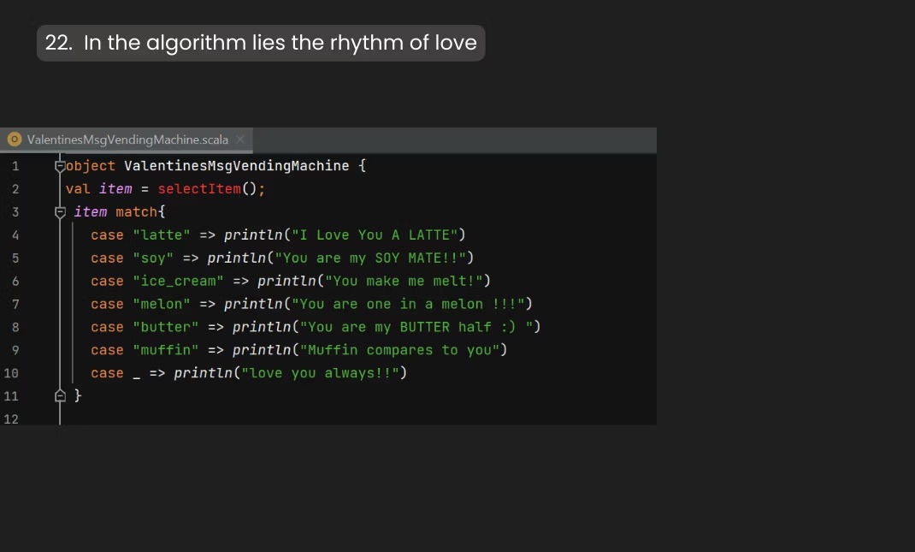
Task: Click line number 11 in gutter
Action: click(x=11, y=396)
